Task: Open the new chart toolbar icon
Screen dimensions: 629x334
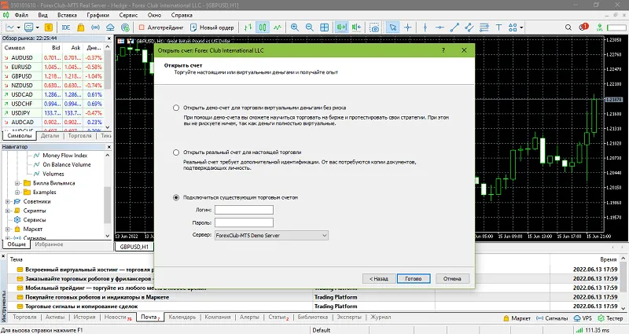Action: point(9,28)
